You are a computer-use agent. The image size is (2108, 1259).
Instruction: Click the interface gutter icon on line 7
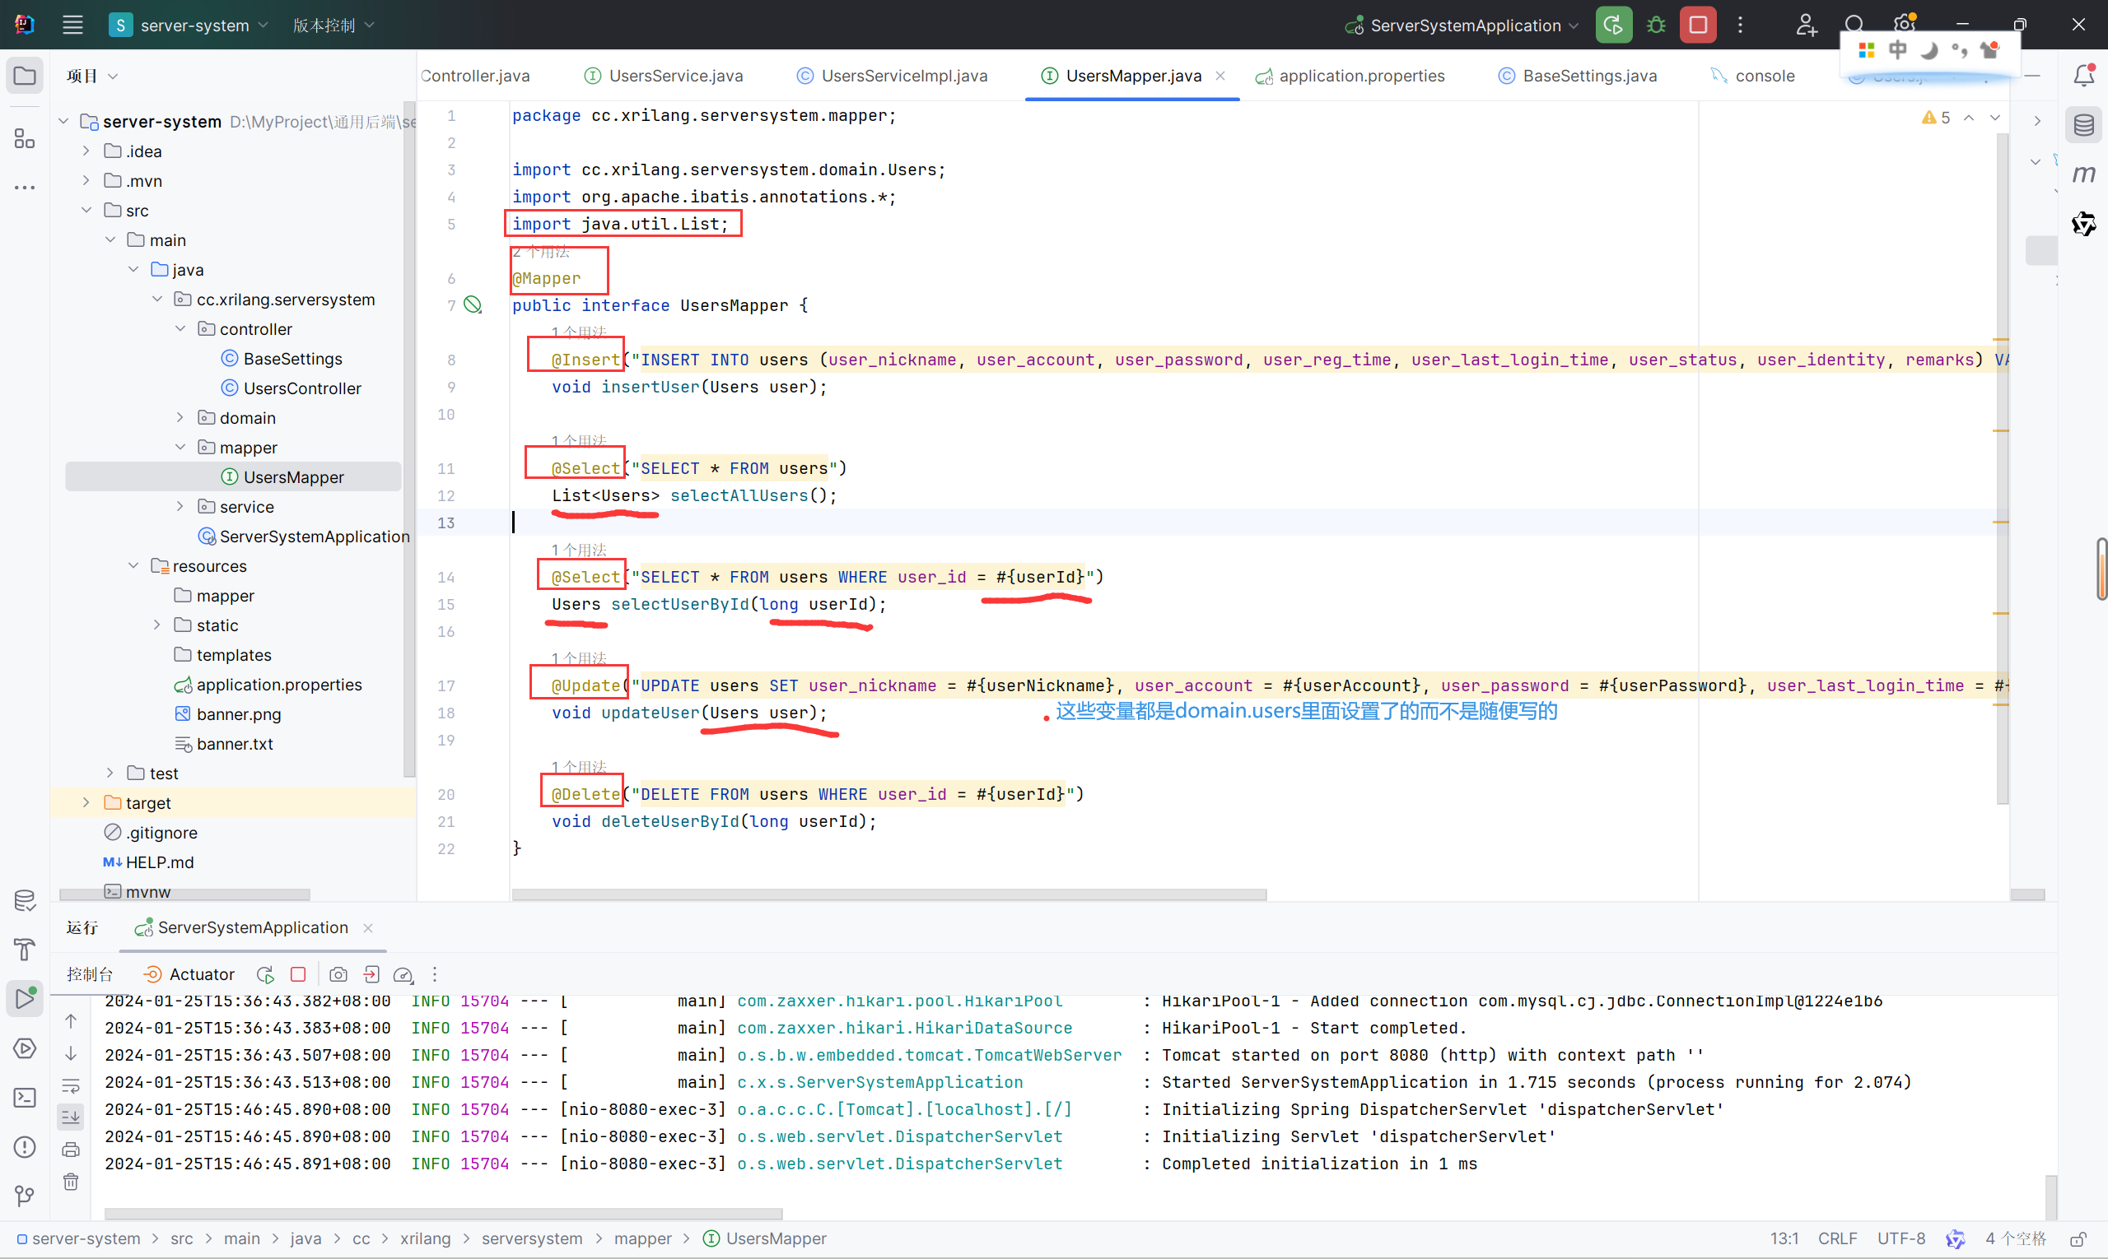point(473,304)
